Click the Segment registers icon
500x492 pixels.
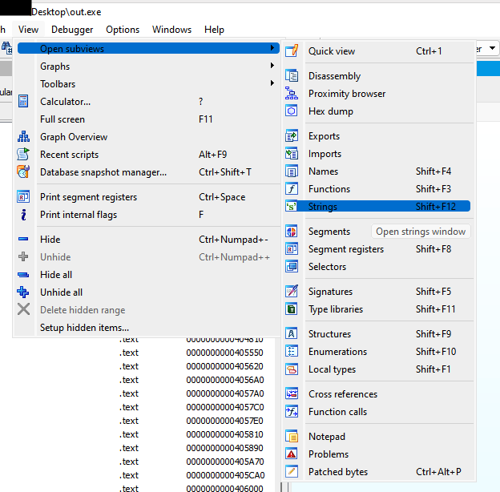tap(292, 248)
